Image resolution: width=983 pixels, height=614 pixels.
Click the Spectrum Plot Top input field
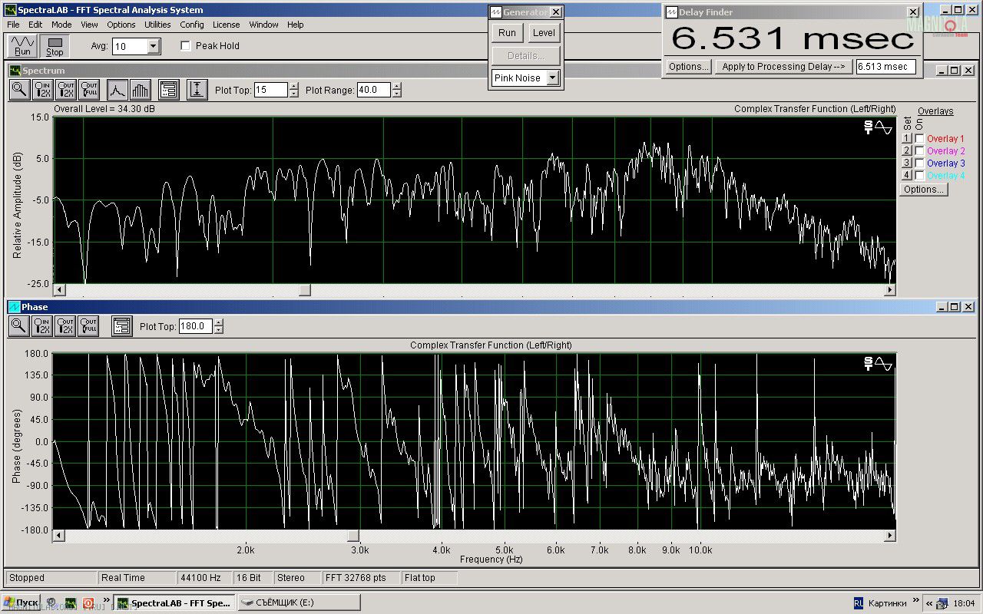point(270,90)
